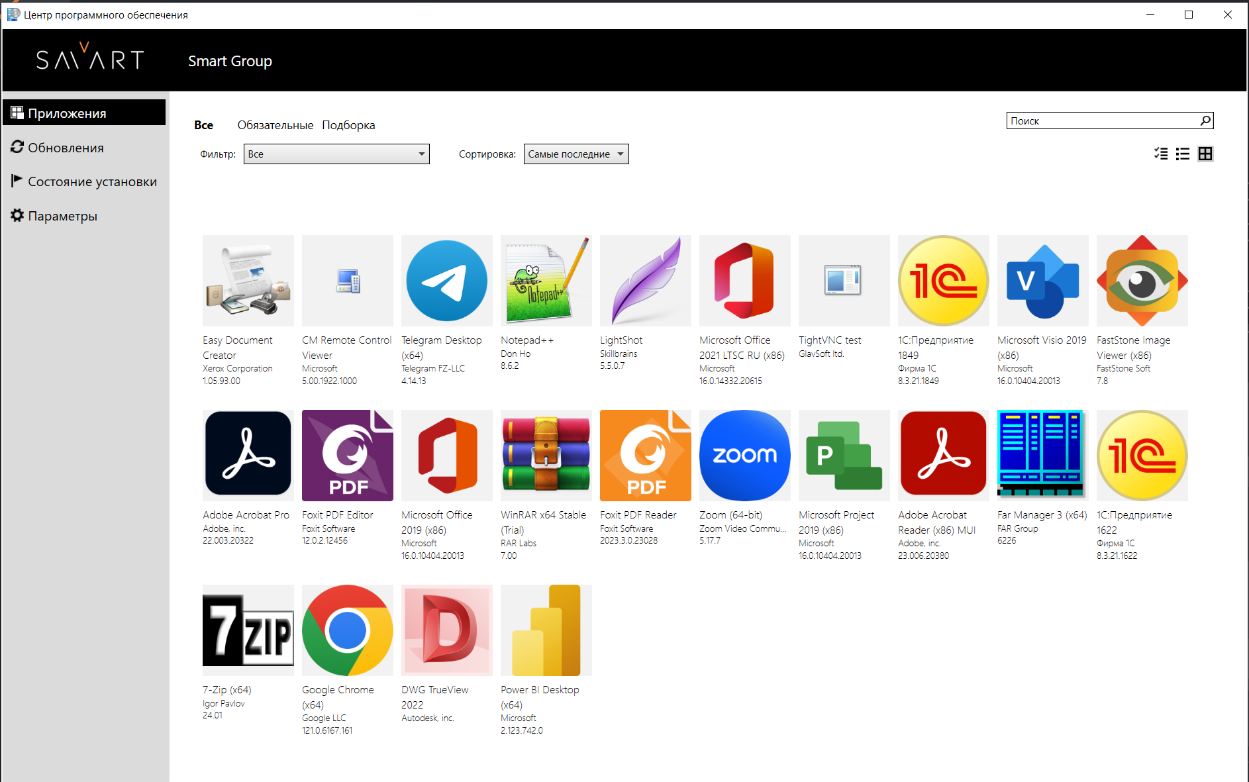This screenshot has height=782, width=1249.
Task: Open the Telegram Desktop app icon
Action: 446,281
